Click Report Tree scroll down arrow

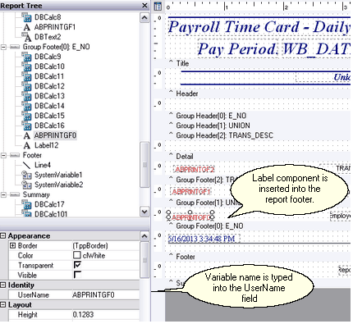(x=144, y=212)
